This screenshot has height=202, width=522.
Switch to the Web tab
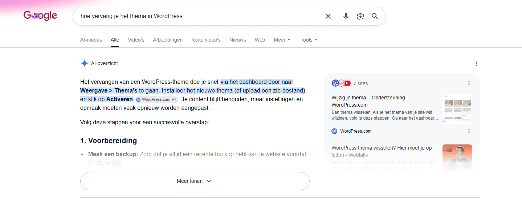coord(260,40)
